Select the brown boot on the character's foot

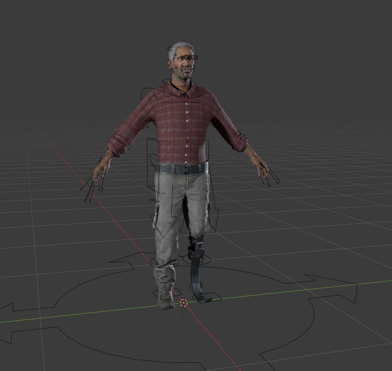pos(165,299)
